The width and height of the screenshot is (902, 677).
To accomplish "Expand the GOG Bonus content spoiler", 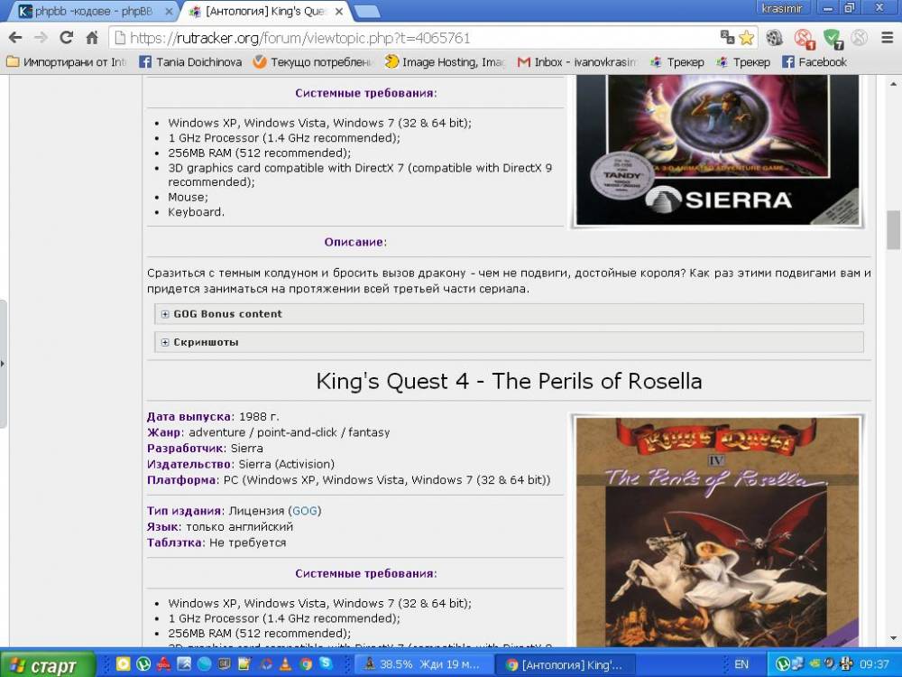I will 509,314.
